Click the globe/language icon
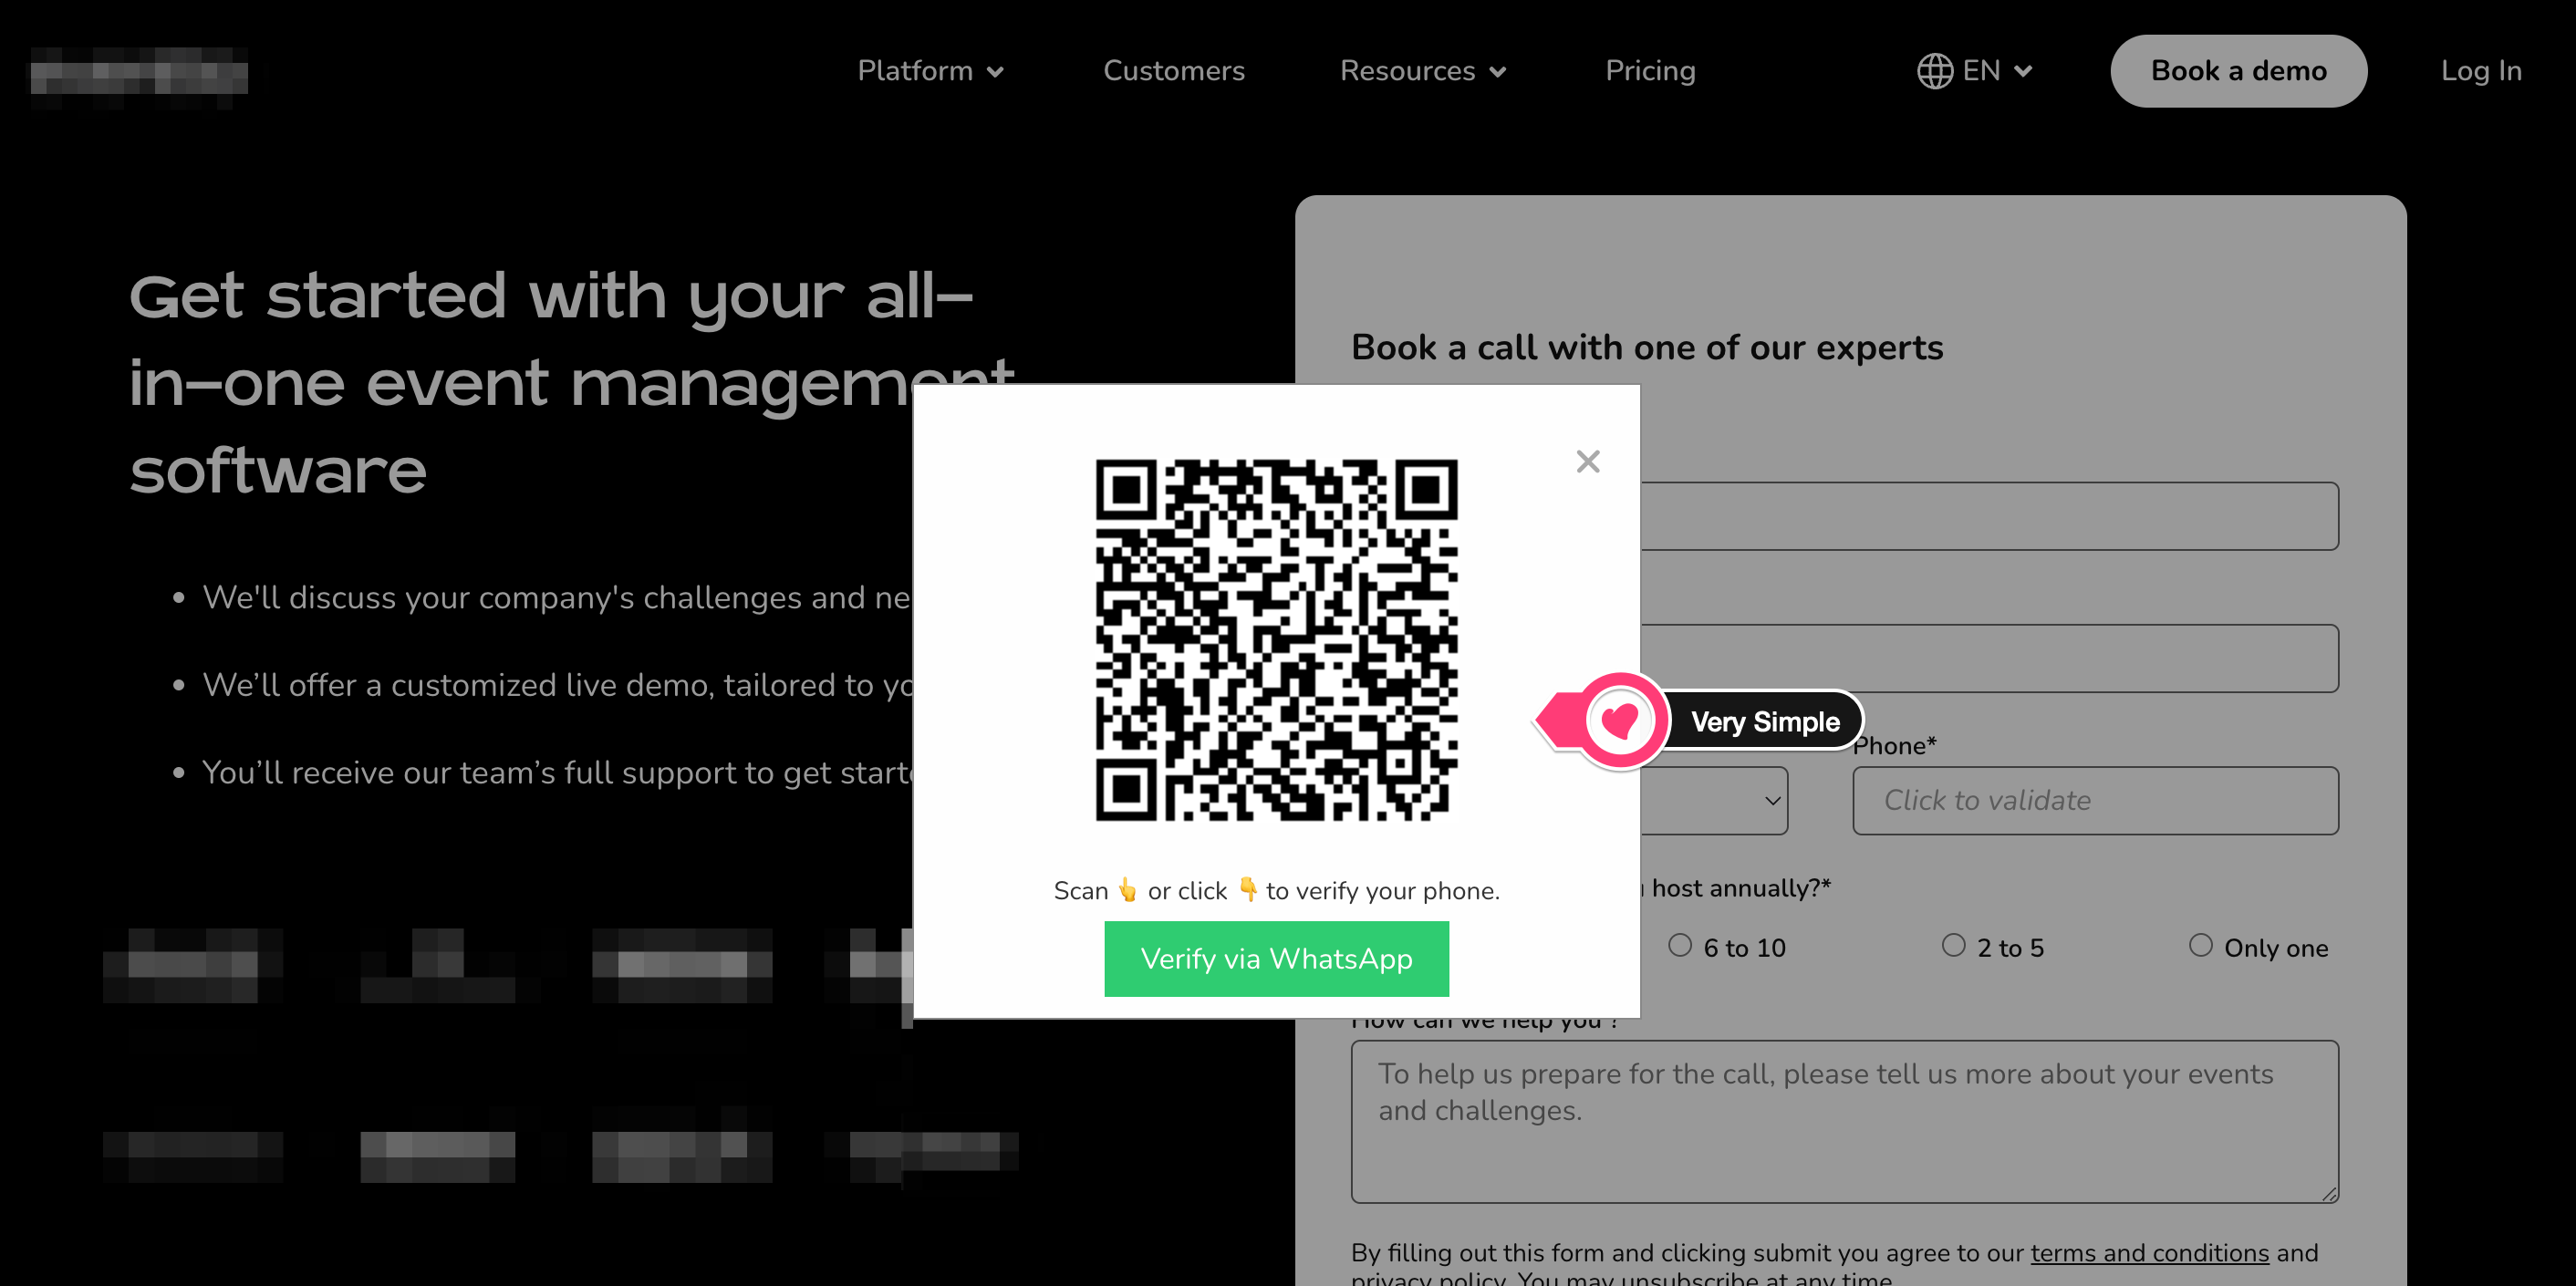The height and width of the screenshot is (1286, 2576). pyautogui.click(x=1936, y=70)
